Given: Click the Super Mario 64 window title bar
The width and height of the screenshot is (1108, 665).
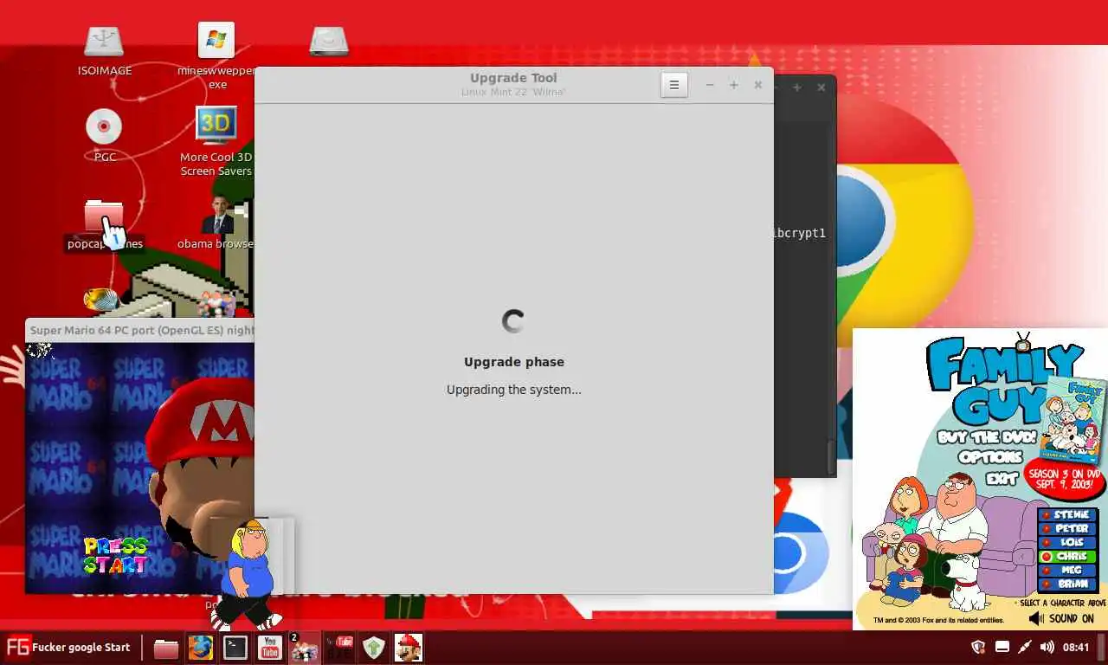Looking at the screenshot, I should tap(140, 330).
